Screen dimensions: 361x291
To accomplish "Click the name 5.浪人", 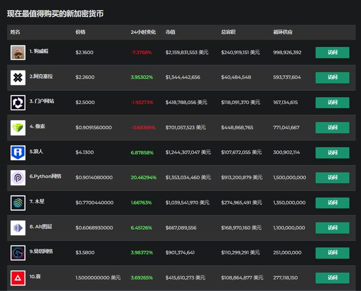I will click(36, 152).
